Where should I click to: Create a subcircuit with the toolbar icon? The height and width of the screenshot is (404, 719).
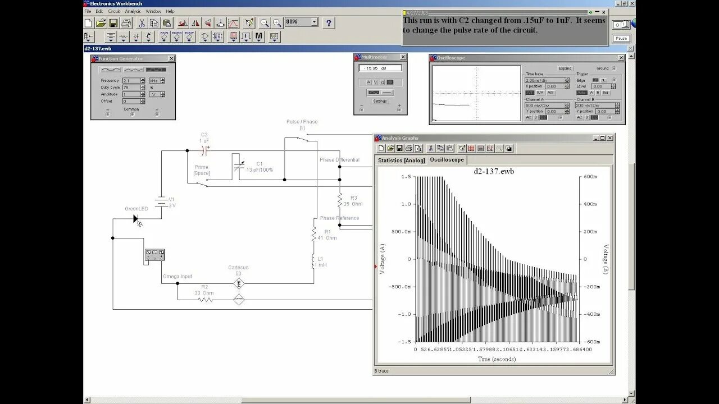tap(220, 23)
